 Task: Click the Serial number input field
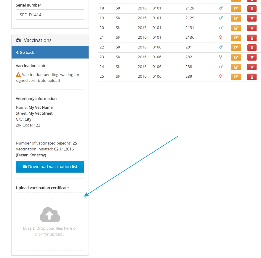[x=50, y=14]
